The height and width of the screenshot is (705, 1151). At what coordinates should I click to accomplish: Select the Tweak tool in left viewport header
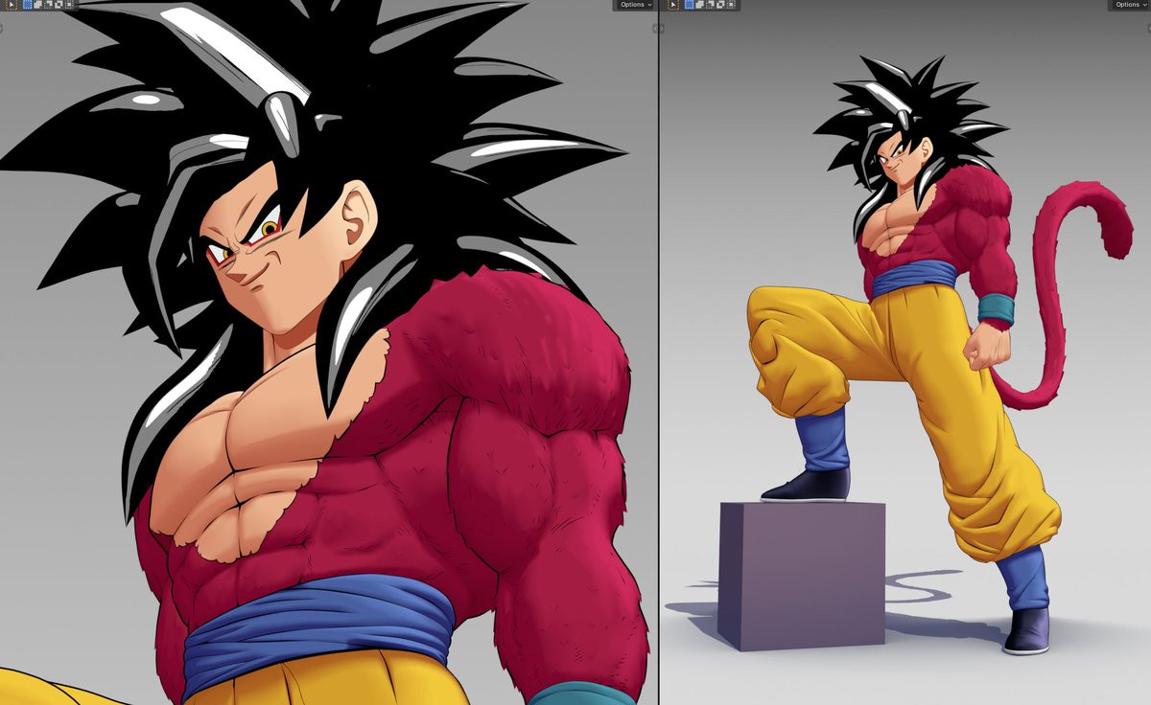12,5
